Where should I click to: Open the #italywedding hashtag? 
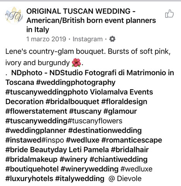point(80,179)
